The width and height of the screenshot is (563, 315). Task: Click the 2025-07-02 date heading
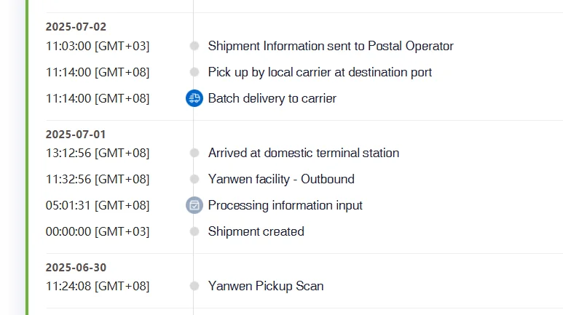tap(76, 27)
